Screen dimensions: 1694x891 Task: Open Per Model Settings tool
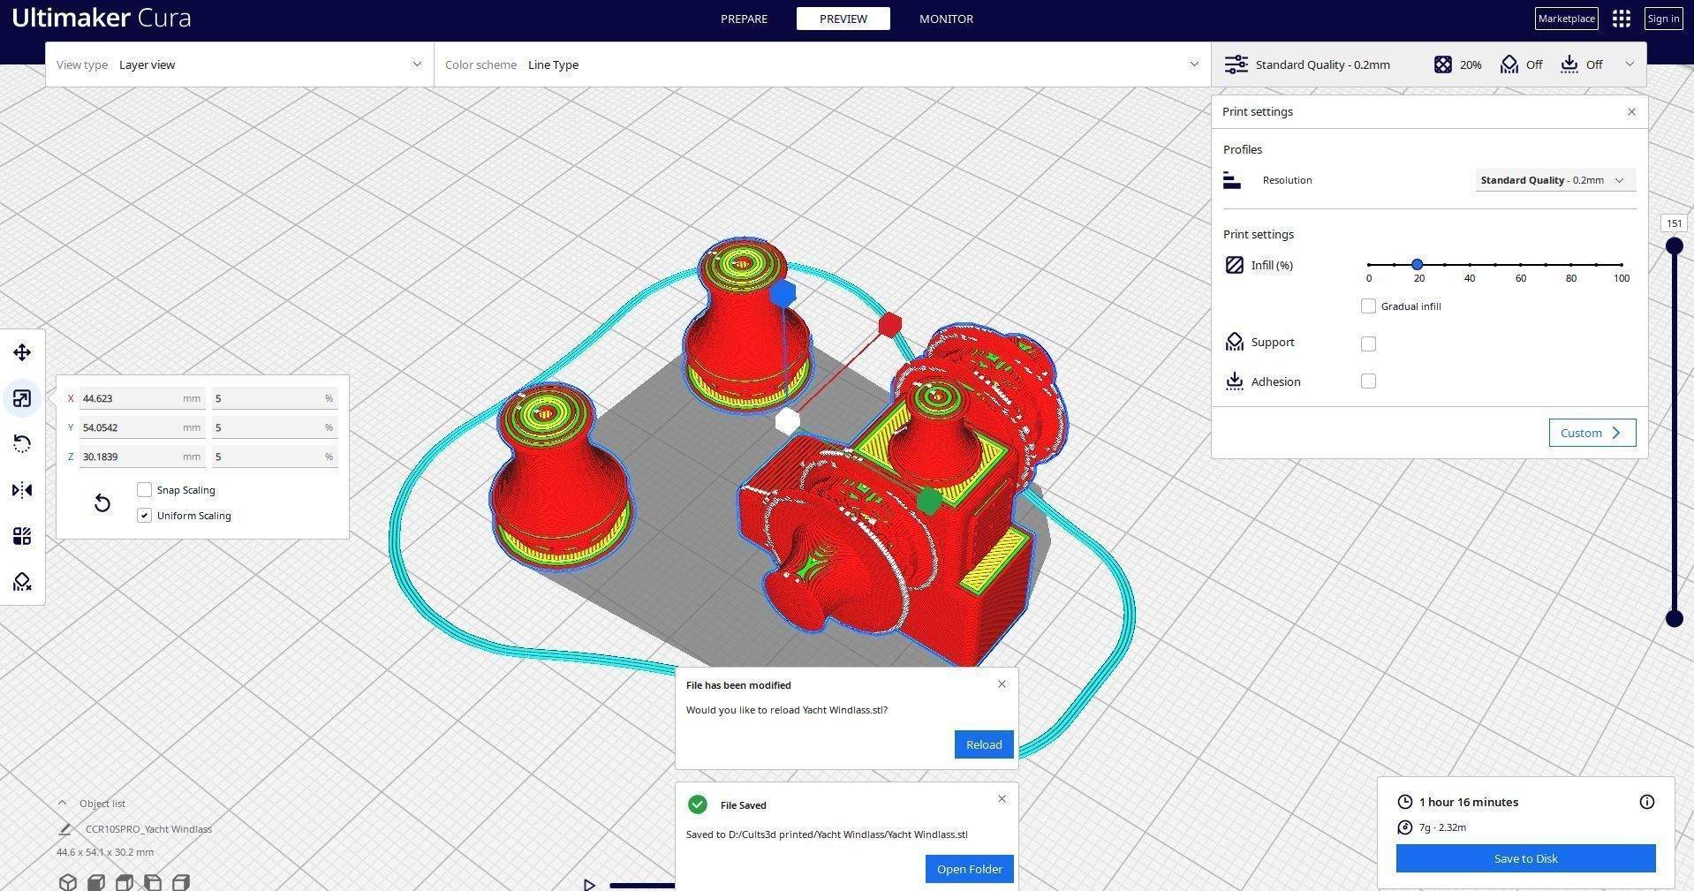(x=22, y=536)
